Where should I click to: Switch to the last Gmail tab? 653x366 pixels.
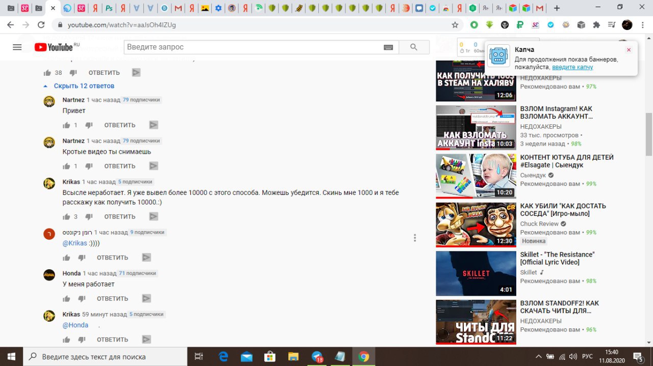tap(540, 8)
